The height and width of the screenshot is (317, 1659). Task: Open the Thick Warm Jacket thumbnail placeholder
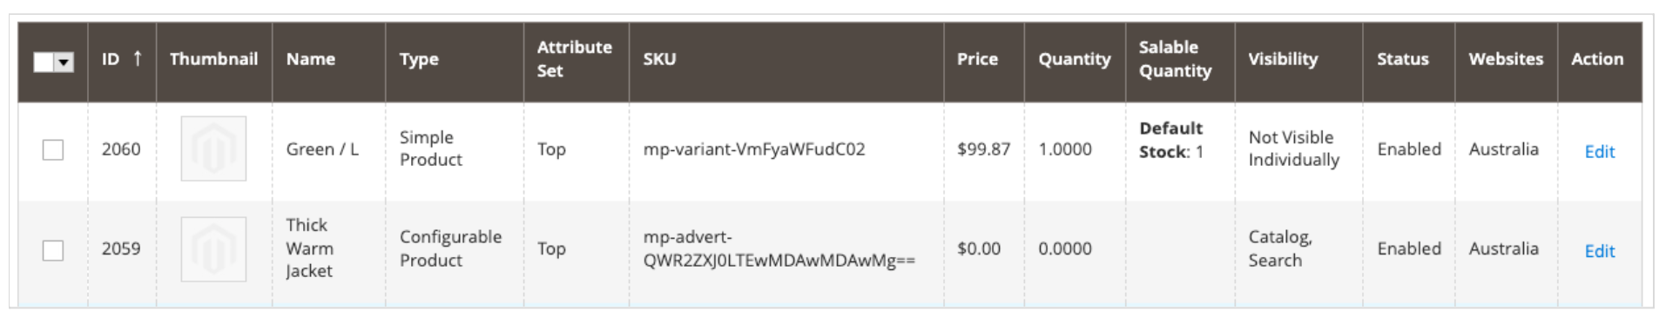point(213,249)
